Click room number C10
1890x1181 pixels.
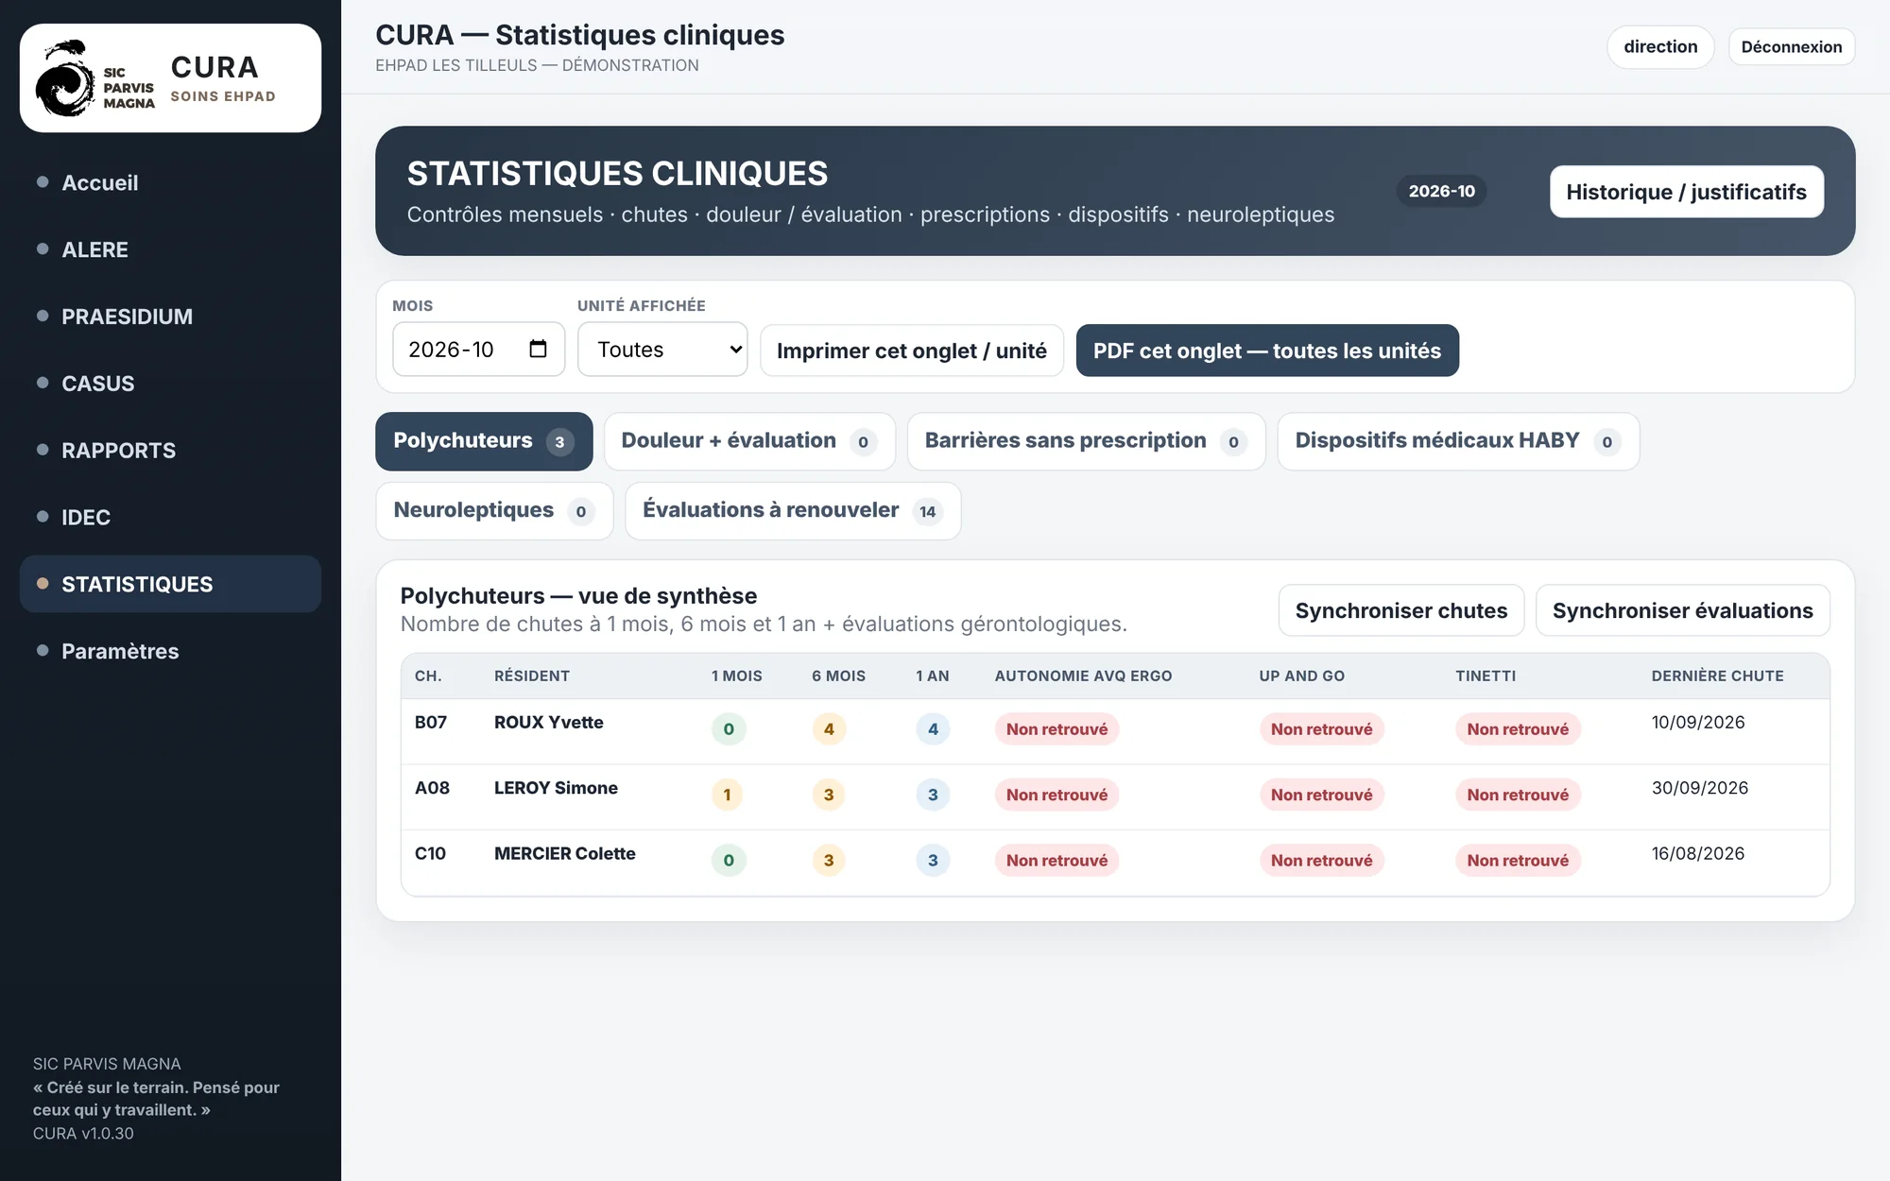tap(430, 853)
